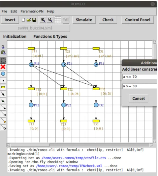Screen dimensions: 158x176
Task: Select transition T11 yellow bar
Action: point(31,48)
